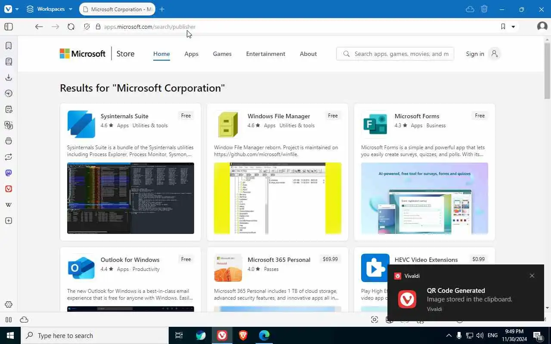The image size is (551, 344).
Task: Open the user profile avatar
Action: (x=542, y=27)
